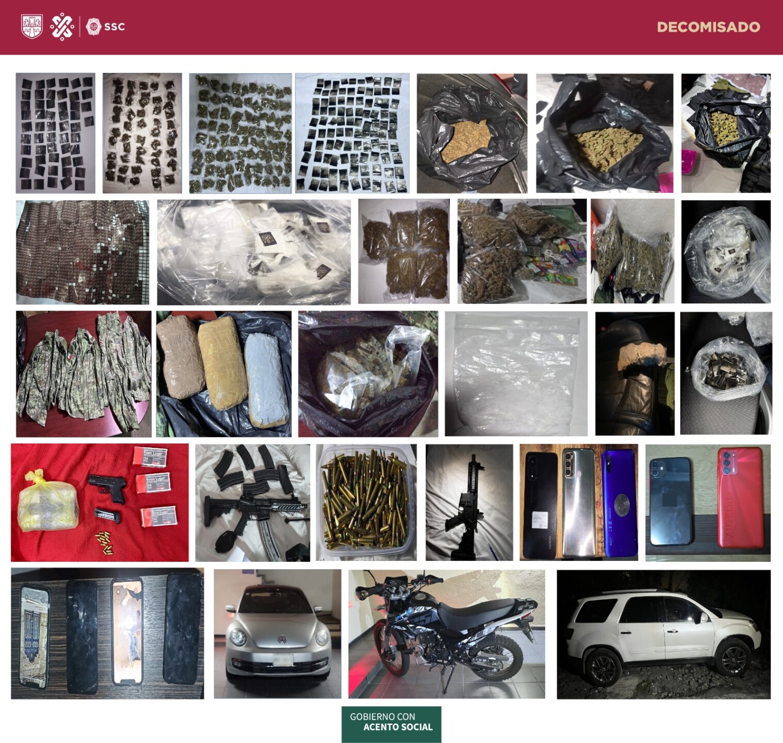
Task: Click the Mexico City coat of arms shield logo
Action: (x=31, y=26)
